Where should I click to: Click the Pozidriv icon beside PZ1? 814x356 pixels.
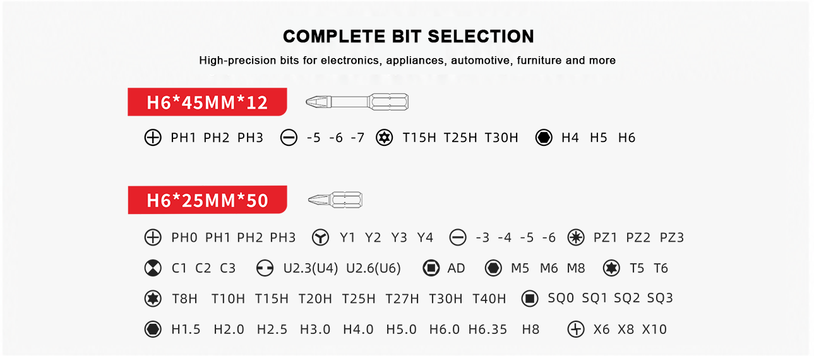[x=575, y=237]
